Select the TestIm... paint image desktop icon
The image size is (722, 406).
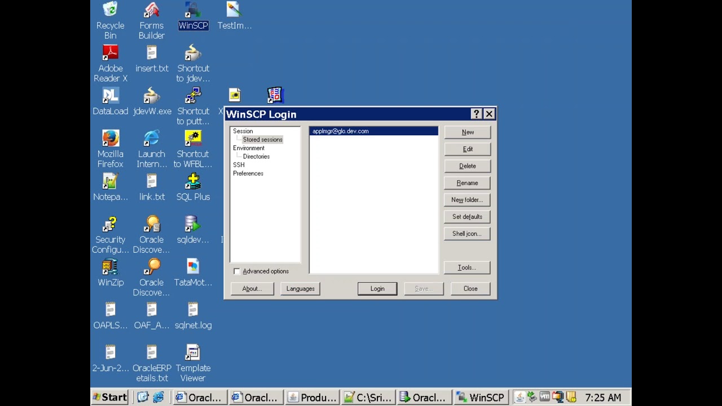(x=234, y=16)
